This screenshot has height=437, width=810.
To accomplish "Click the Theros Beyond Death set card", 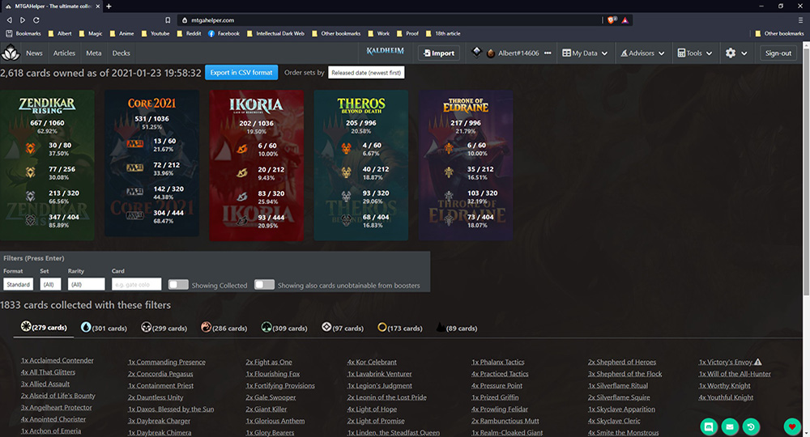I will [361, 165].
